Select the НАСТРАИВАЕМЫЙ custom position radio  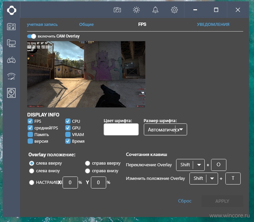click(x=32, y=183)
